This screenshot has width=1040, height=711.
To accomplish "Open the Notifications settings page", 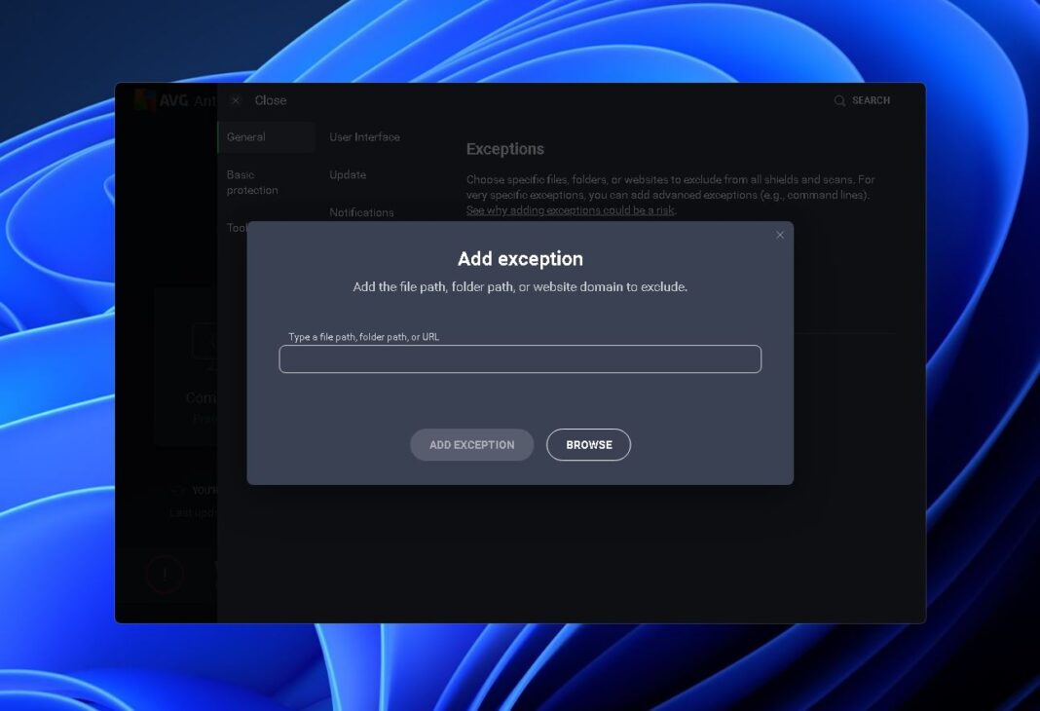I will [x=362, y=212].
